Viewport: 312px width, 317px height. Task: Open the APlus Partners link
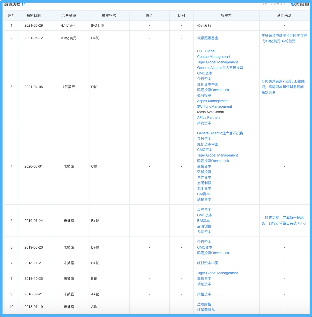(209, 117)
